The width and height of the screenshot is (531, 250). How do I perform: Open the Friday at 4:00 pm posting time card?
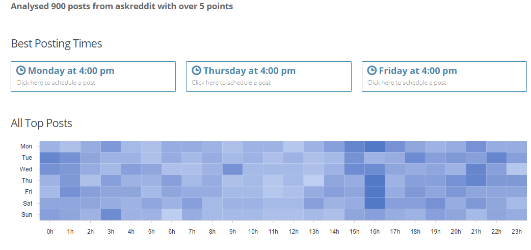(444, 77)
